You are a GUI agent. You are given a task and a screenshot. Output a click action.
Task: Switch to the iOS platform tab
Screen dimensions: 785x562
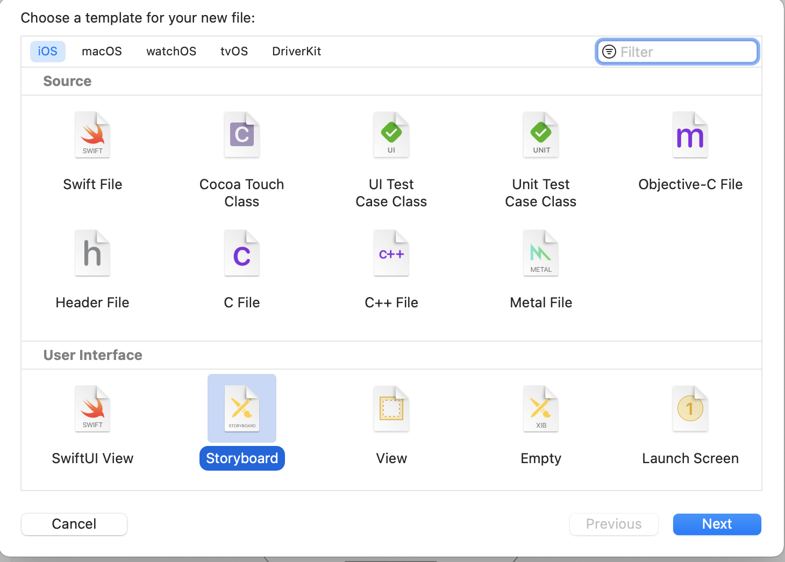(48, 52)
